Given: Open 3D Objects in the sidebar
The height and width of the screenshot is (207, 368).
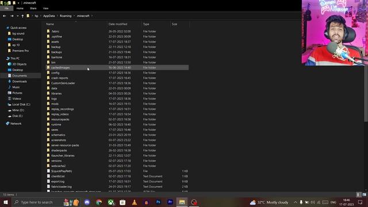Looking at the screenshot, I should (x=19, y=64).
